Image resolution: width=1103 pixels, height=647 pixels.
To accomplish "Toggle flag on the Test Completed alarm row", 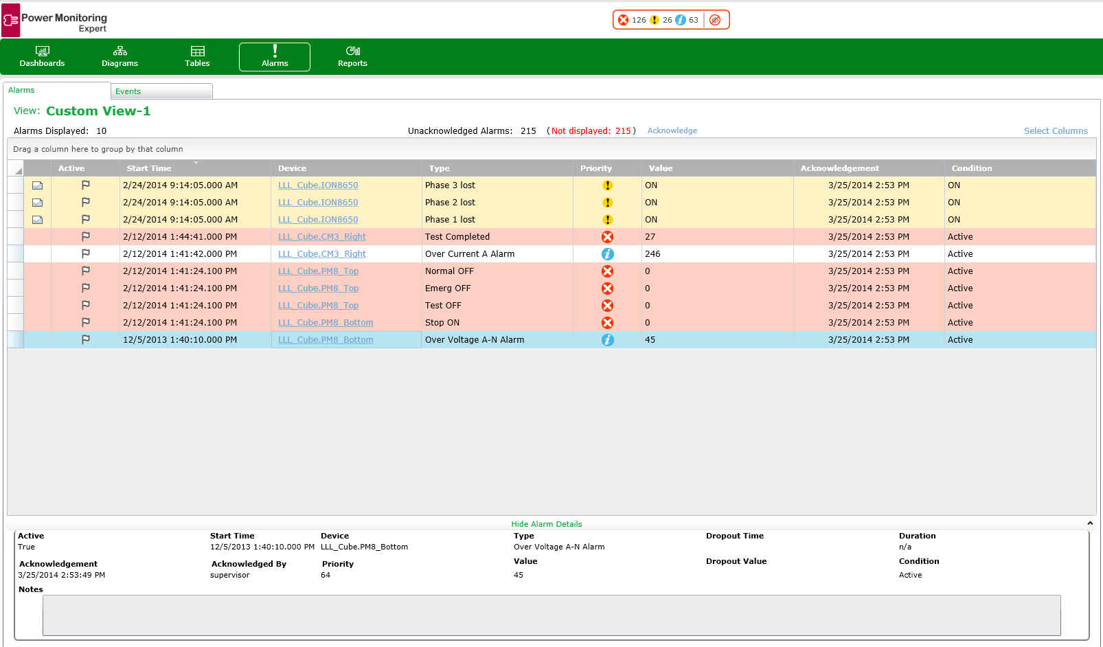I will click(86, 236).
